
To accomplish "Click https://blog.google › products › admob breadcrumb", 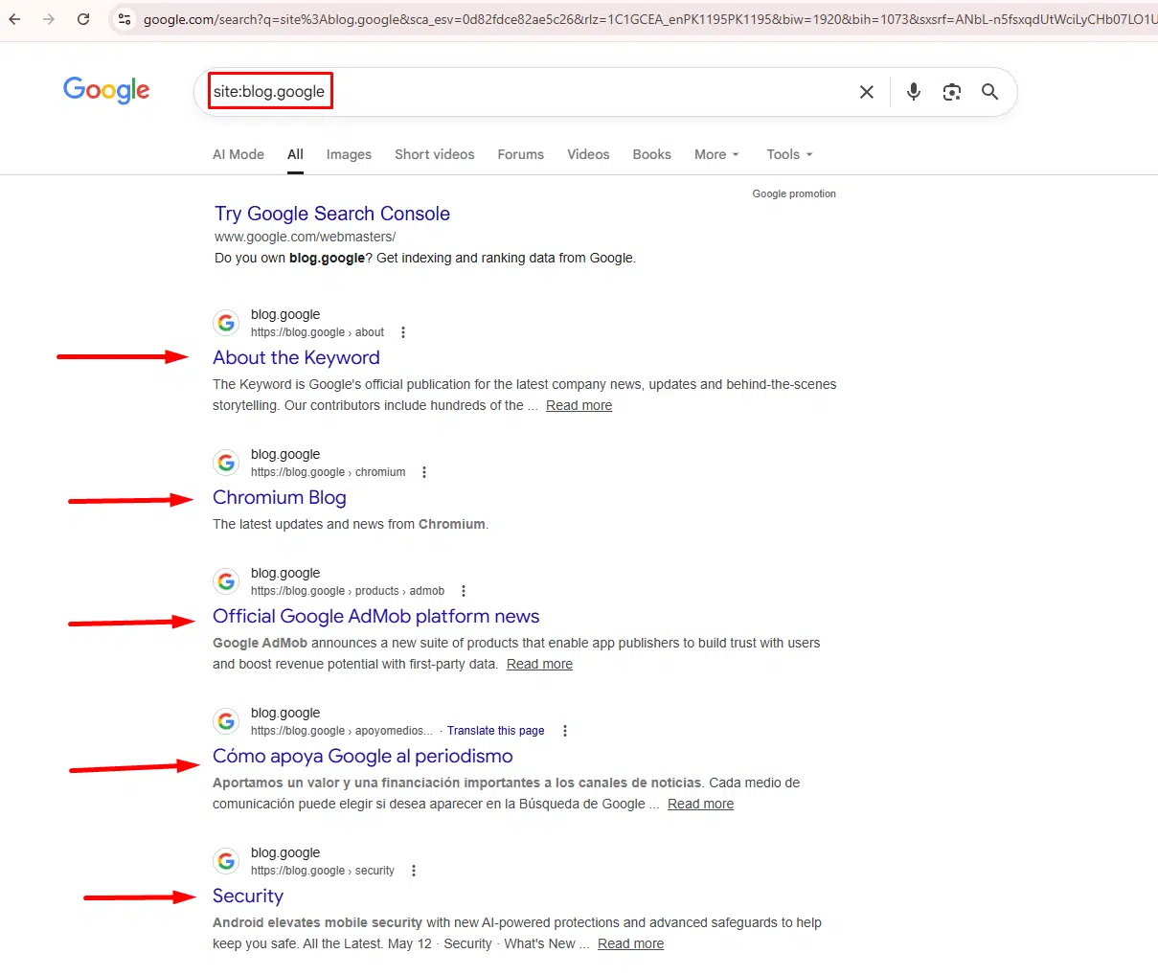I will pos(348,591).
